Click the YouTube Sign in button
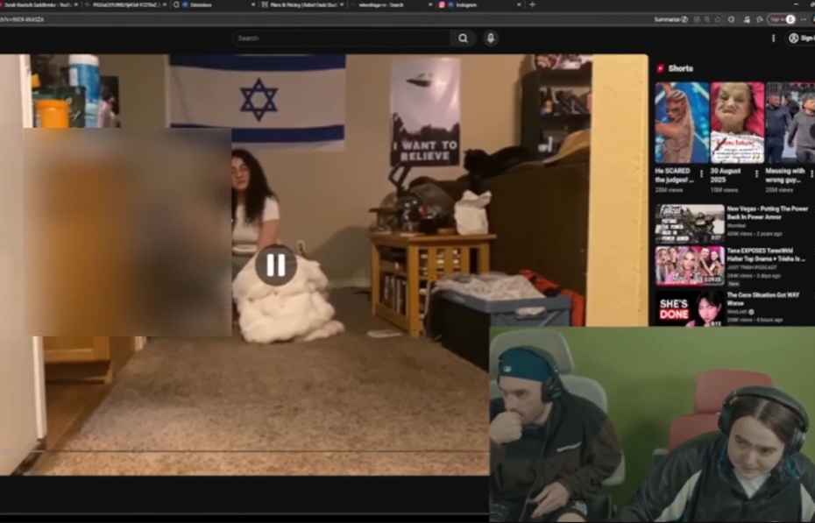Viewport: 815px width, 523px height. (x=802, y=38)
